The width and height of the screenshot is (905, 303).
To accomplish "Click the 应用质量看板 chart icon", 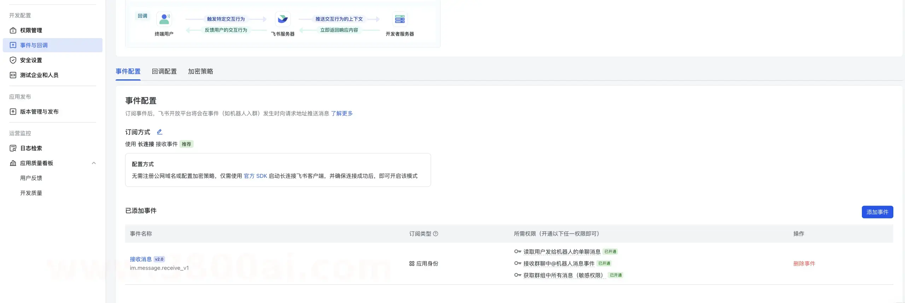I will click(13, 163).
